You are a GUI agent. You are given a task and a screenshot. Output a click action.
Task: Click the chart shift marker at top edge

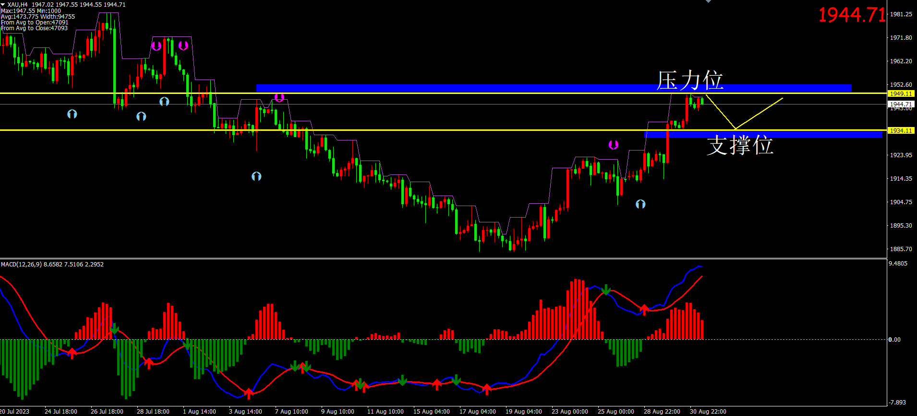[708, 1]
